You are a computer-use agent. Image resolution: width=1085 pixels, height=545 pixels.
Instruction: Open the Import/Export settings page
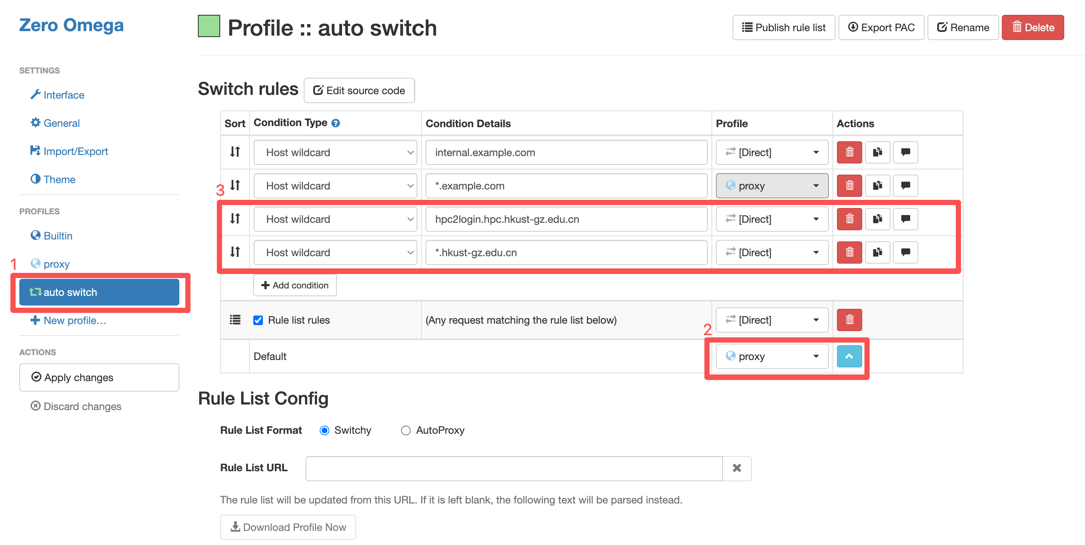click(x=75, y=151)
